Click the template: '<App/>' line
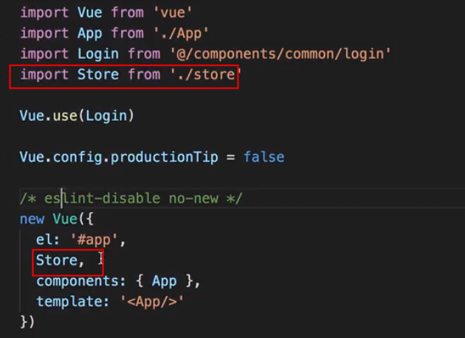 click(x=110, y=302)
